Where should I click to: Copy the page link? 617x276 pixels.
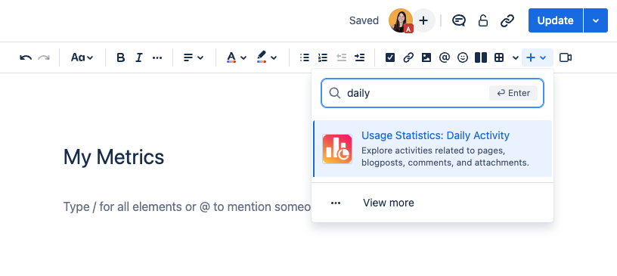507,20
